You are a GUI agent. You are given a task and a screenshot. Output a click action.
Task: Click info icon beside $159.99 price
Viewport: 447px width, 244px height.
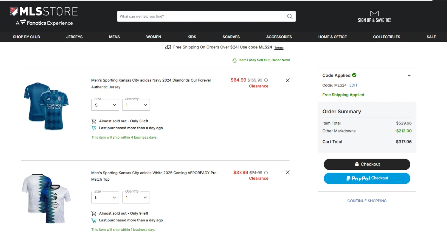point(266,80)
